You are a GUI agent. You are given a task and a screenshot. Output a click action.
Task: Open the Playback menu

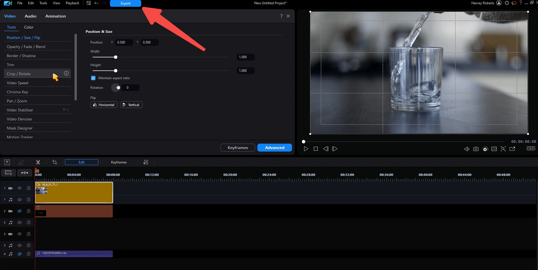[72, 3]
